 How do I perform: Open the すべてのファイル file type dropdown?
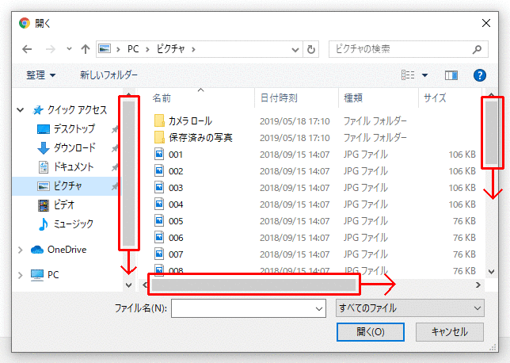click(x=409, y=308)
